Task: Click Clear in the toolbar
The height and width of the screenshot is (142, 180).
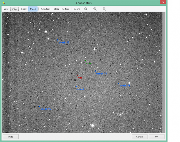Action: [x=56, y=9]
